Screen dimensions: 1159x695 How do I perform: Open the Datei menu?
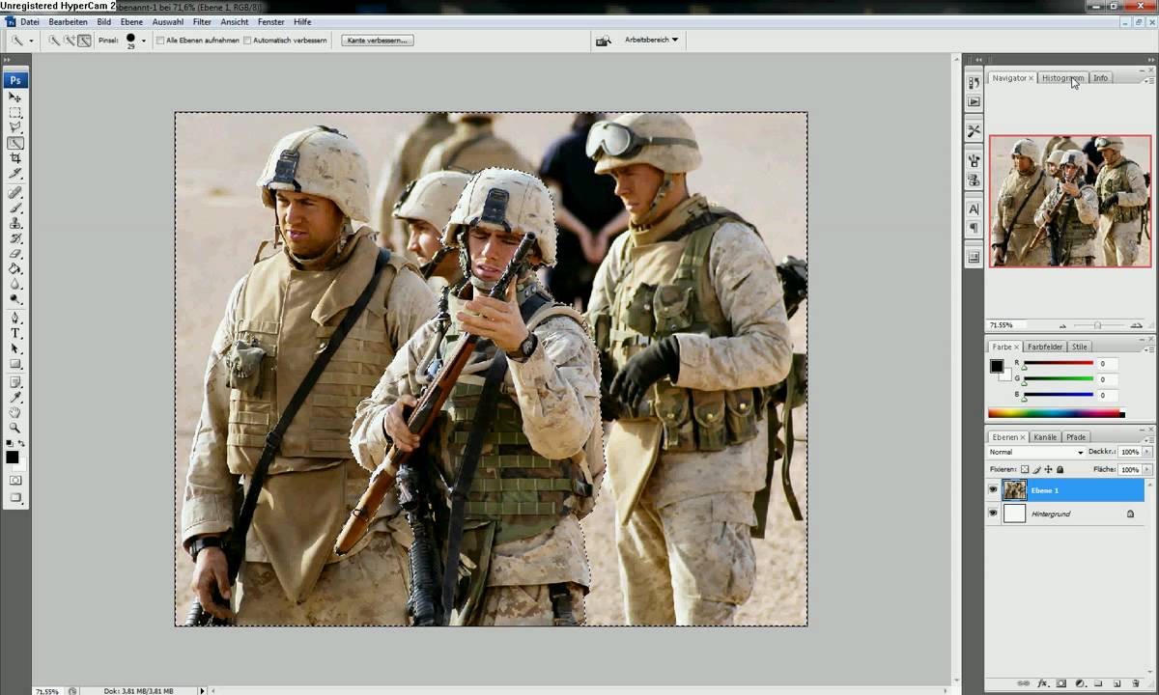coord(29,21)
